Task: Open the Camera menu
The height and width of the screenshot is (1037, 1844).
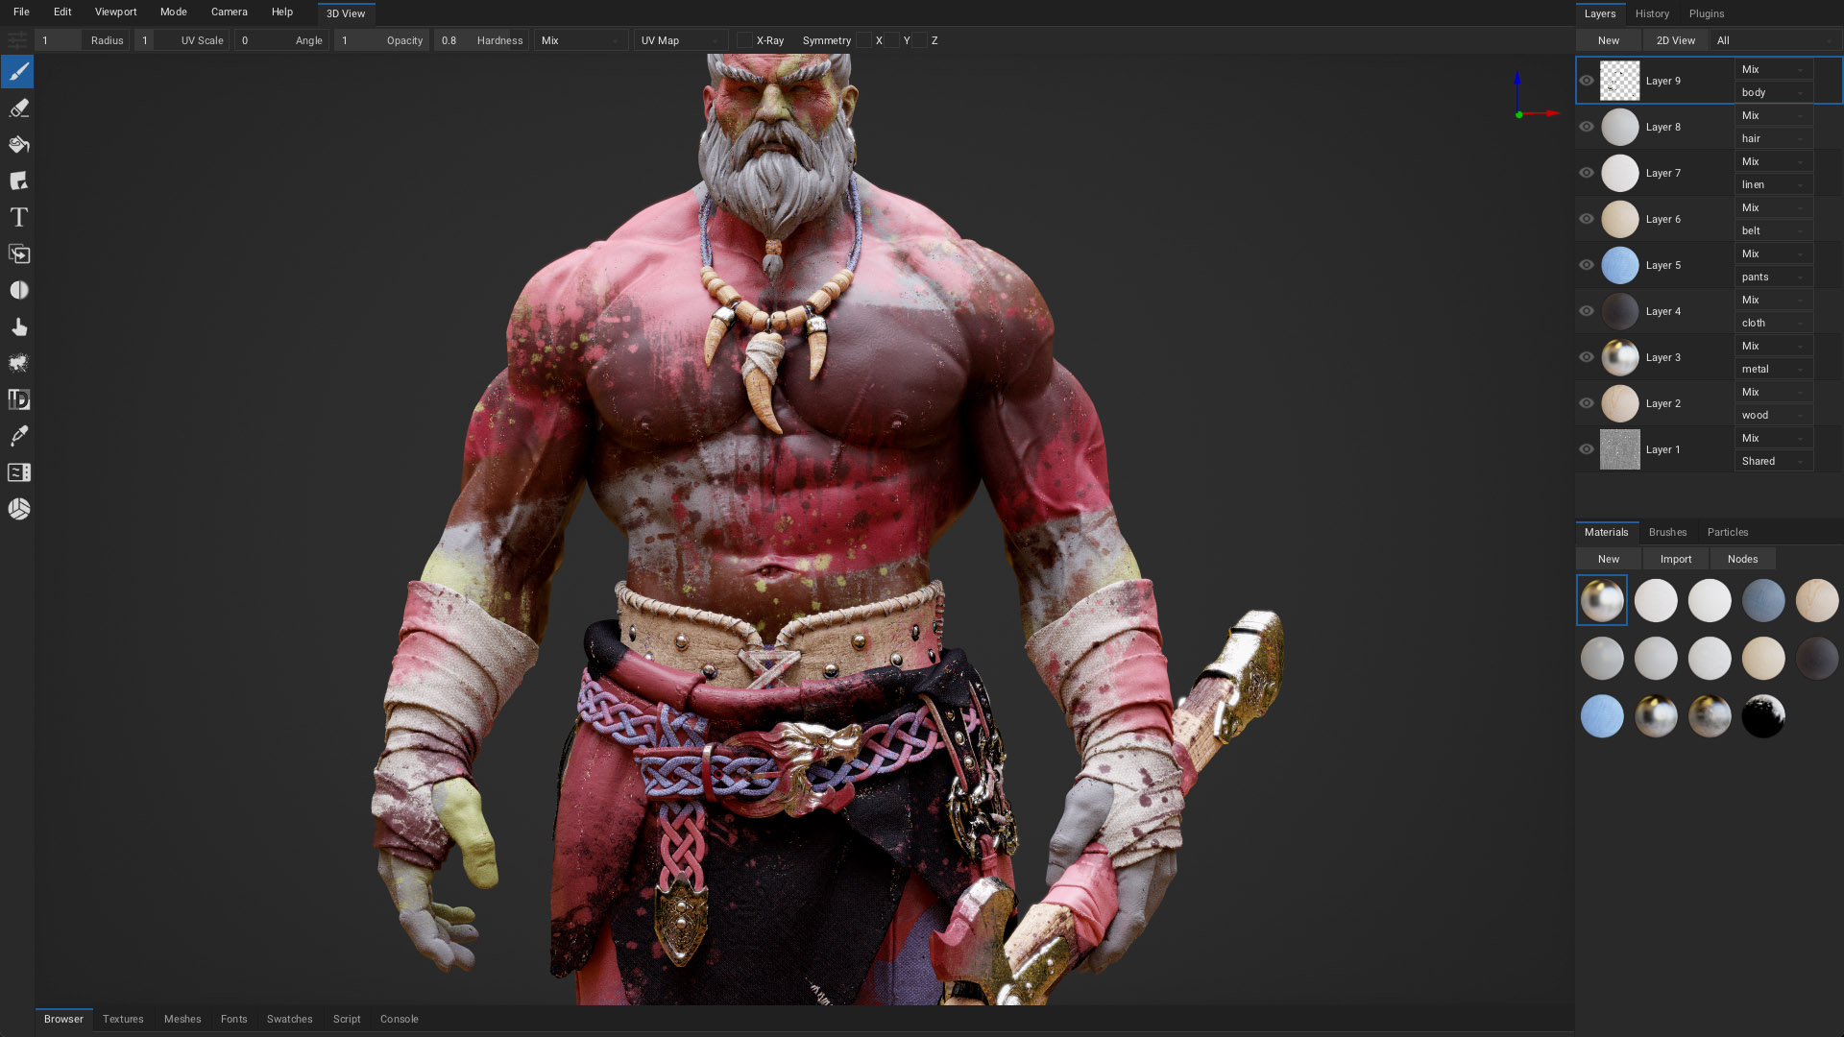Action: (229, 12)
